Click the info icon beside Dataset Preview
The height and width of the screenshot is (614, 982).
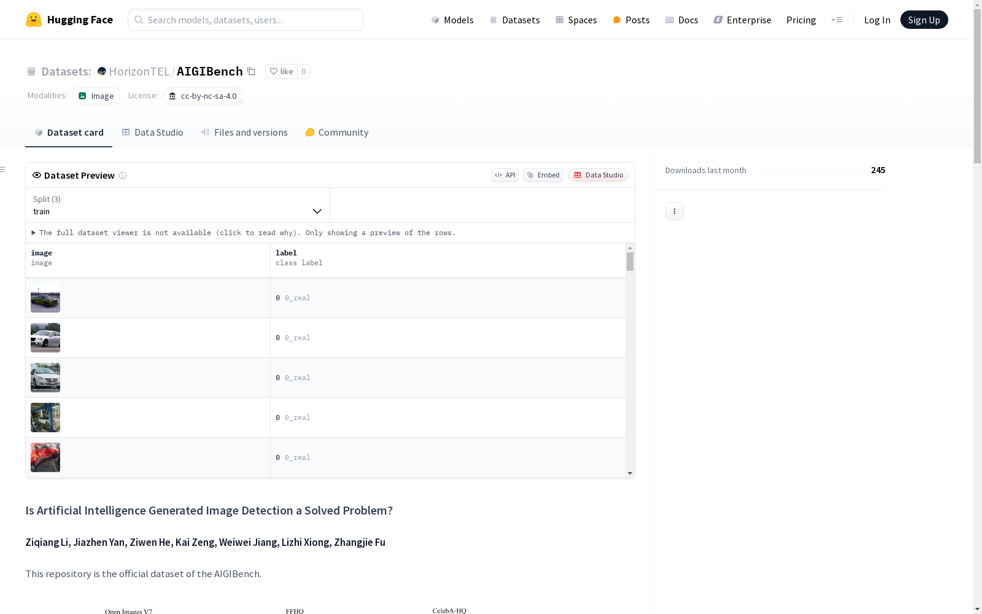(123, 176)
